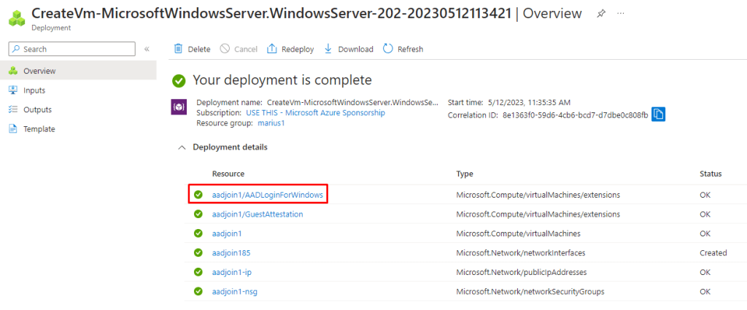Open the USE THIS subscription link
Image resolution: width=747 pixels, height=310 pixels.
point(315,113)
